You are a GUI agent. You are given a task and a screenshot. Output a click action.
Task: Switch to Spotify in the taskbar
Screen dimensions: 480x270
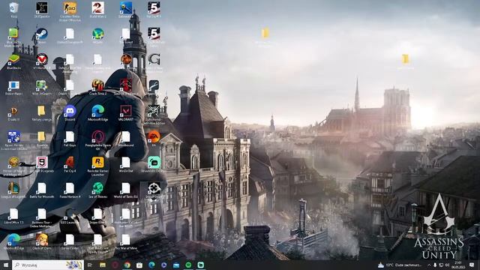click(x=188, y=265)
